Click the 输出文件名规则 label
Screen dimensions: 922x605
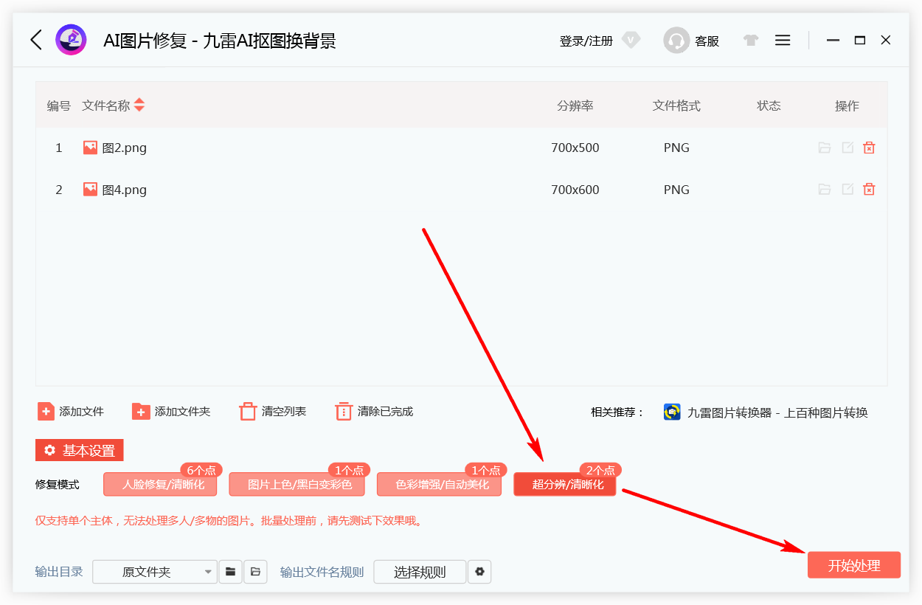click(322, 572)
